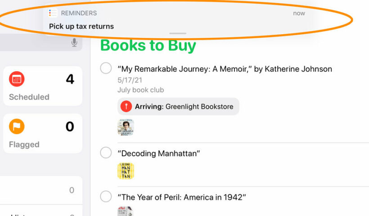Select the Flagged label text
Viewport: 369px width, 216px height.
(x=24, y=144)
